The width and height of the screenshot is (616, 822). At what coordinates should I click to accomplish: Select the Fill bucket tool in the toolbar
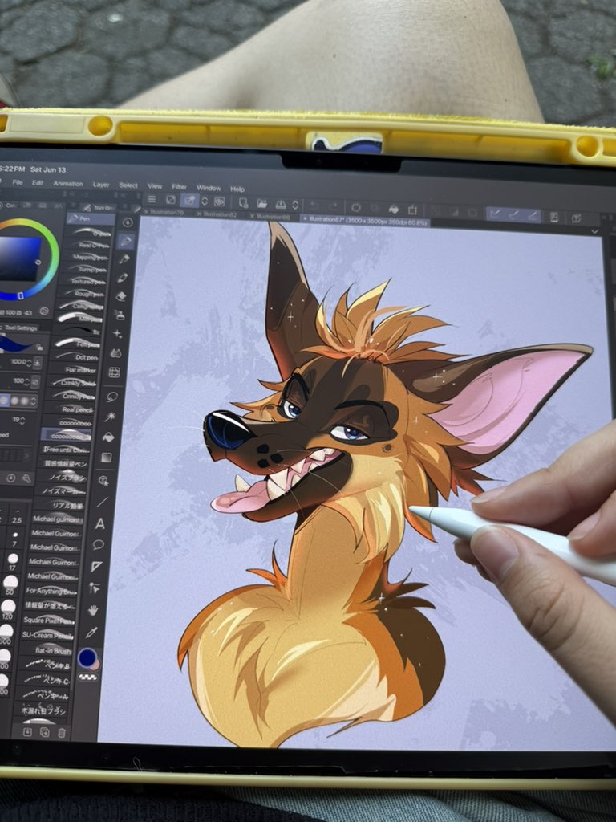(108, 437)
